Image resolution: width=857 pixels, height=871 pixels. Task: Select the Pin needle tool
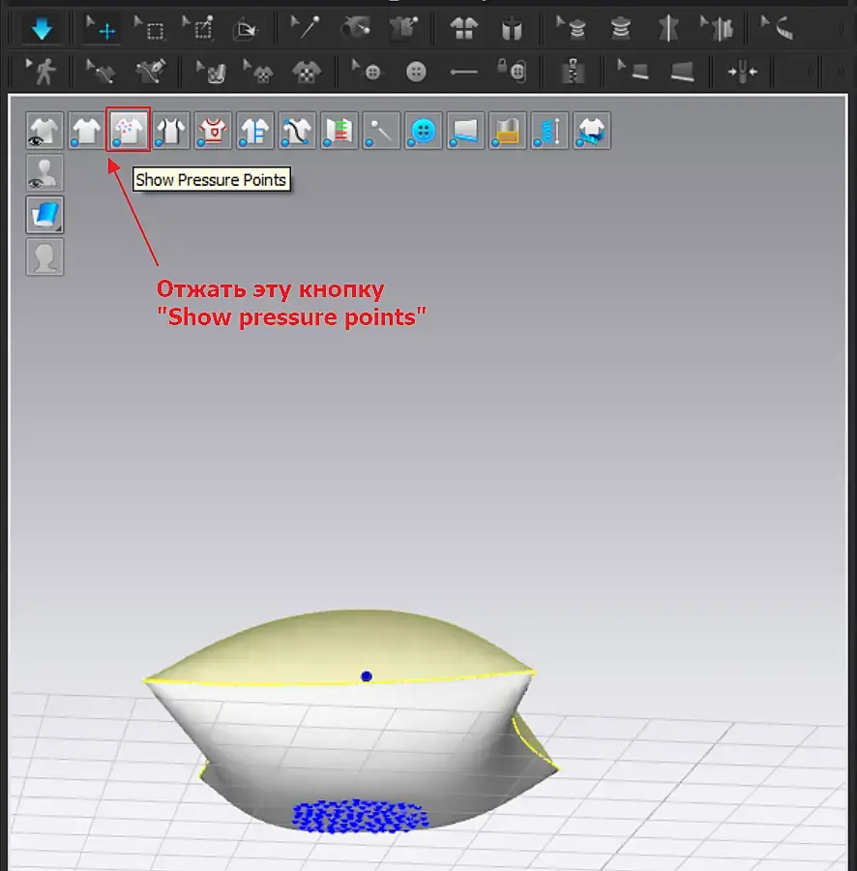click(x=306, y=27)
